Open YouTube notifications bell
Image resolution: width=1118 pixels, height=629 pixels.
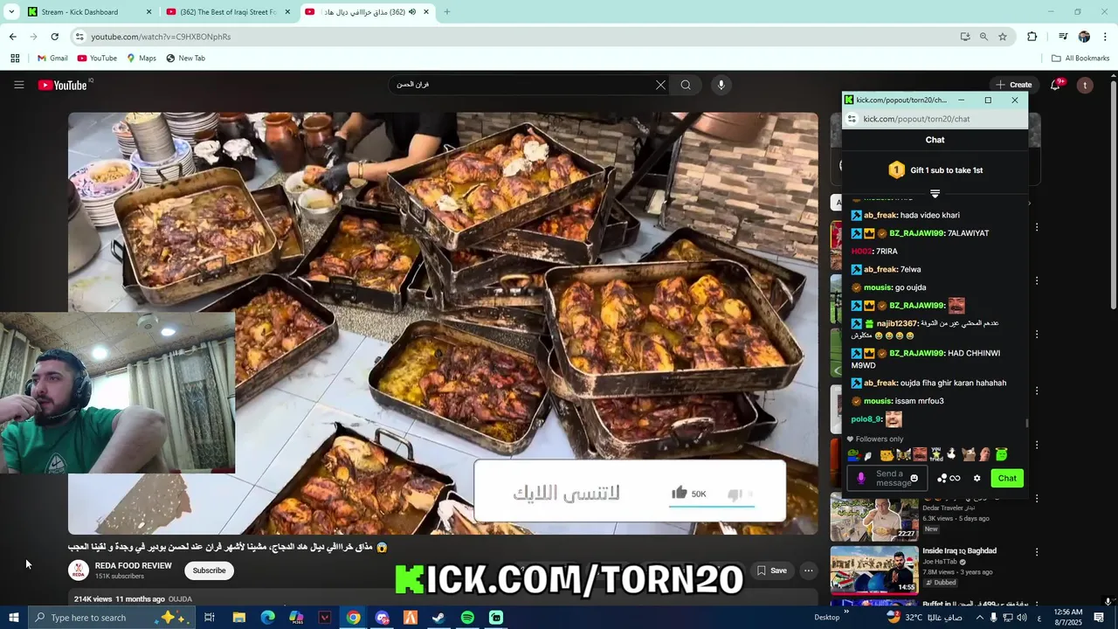[1056, 85]
